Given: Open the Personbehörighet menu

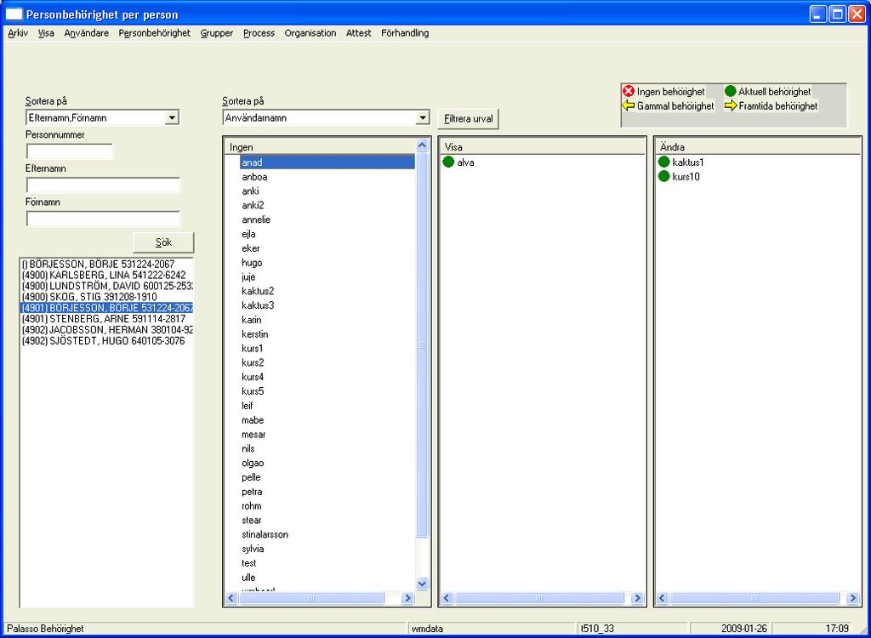Looking at the screenshot, I should 155,33.
